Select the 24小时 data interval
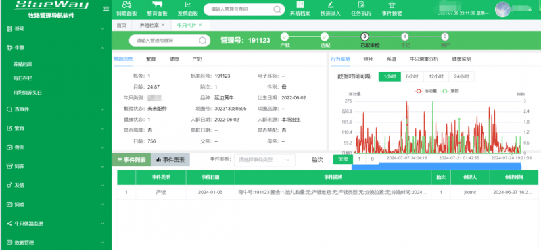The height and width of the screenshot is (250, 541). [x=461, y=76]
